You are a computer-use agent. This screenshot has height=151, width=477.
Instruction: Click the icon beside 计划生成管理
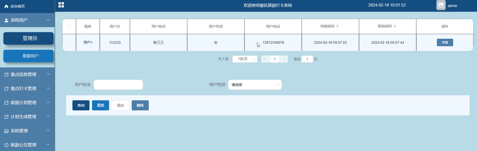[6, 117]
